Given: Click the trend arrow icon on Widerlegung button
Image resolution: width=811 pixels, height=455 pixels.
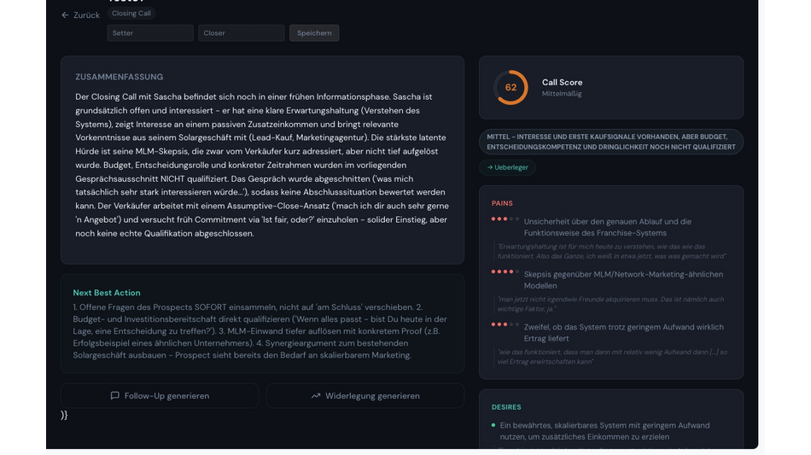Looking at the screenshot, I should [316, 396].
